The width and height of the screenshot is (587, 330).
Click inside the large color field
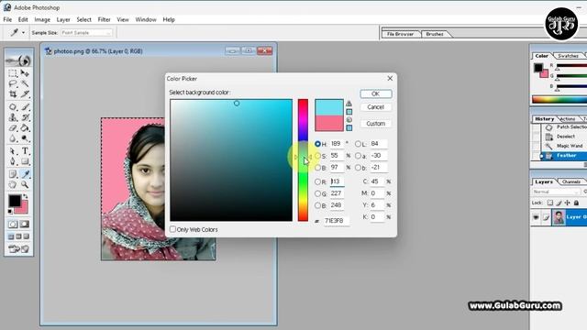click(x=231, y=160)
